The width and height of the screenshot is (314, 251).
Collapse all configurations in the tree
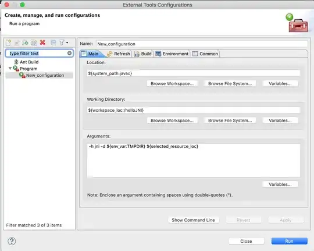(53, 43)
